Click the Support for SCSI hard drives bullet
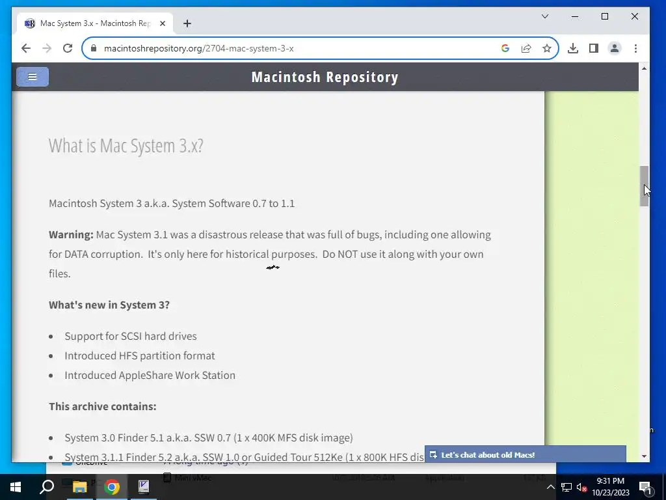Screen dimensions: 666x500 [x=130, y=337]
